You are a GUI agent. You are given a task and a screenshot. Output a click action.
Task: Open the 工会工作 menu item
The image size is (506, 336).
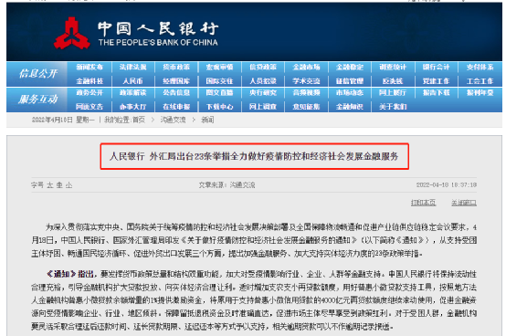point(480,81)
